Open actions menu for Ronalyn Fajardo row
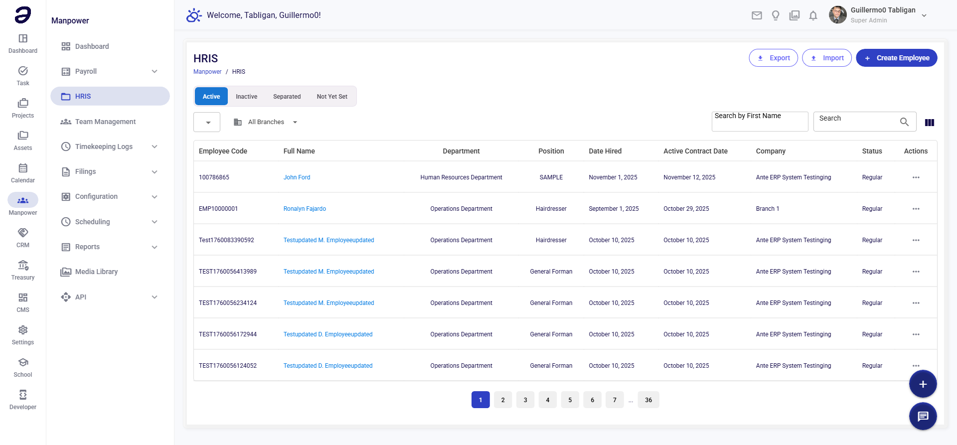This screenshot has height=445, width=957. pos(916,209)
